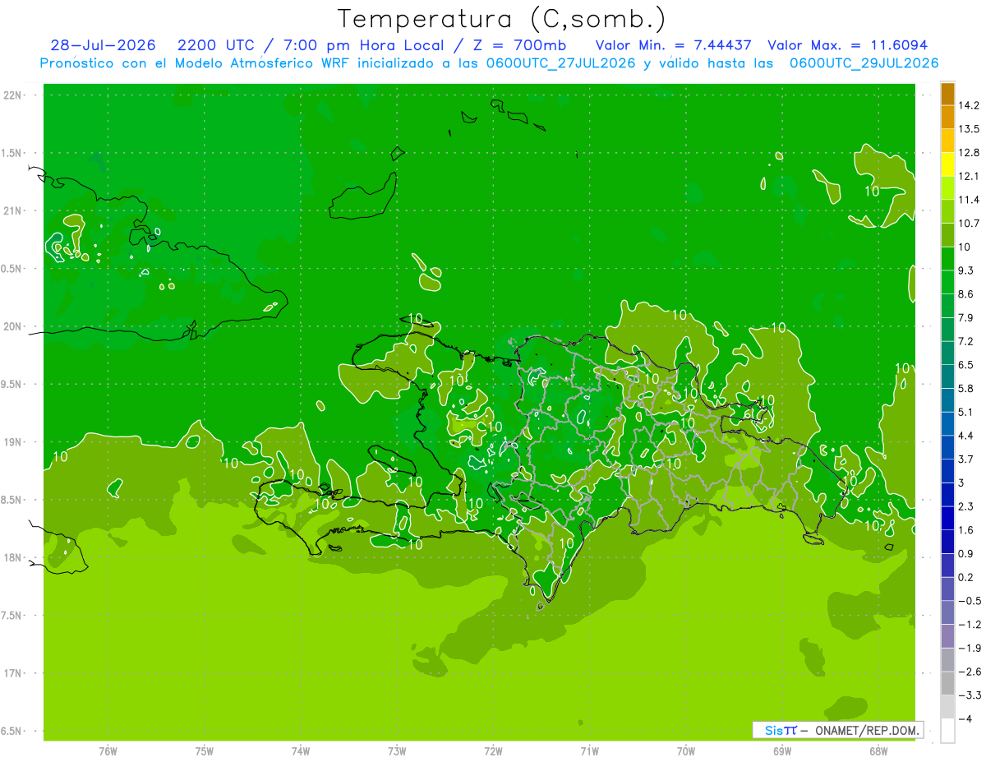Click the "9.3" colorbar value
Viewport: 986px width, 762px height.
965,270
